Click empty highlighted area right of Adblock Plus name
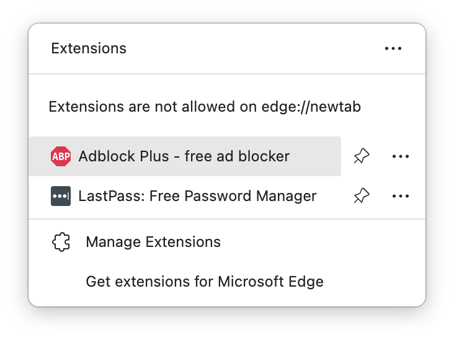454x340 pixels. 315,156
